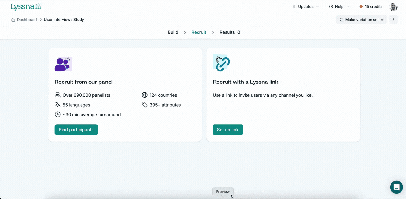Screen dimensions: 406x199
Task: Click the Dashboard home icon
Action: pyautogui.click(x=13, y=20)
